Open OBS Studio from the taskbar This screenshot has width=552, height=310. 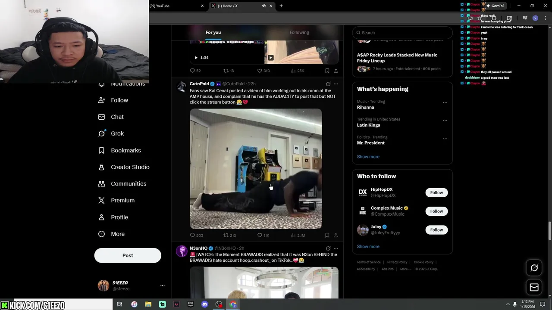pos(219,304)
